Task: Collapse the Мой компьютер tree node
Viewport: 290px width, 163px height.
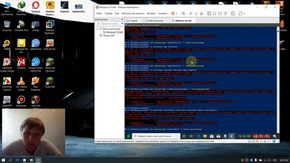Action: point(97,29)
